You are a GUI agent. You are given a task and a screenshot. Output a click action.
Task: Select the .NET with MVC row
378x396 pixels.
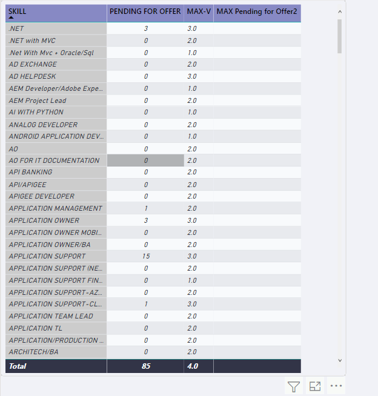(153, 41)
